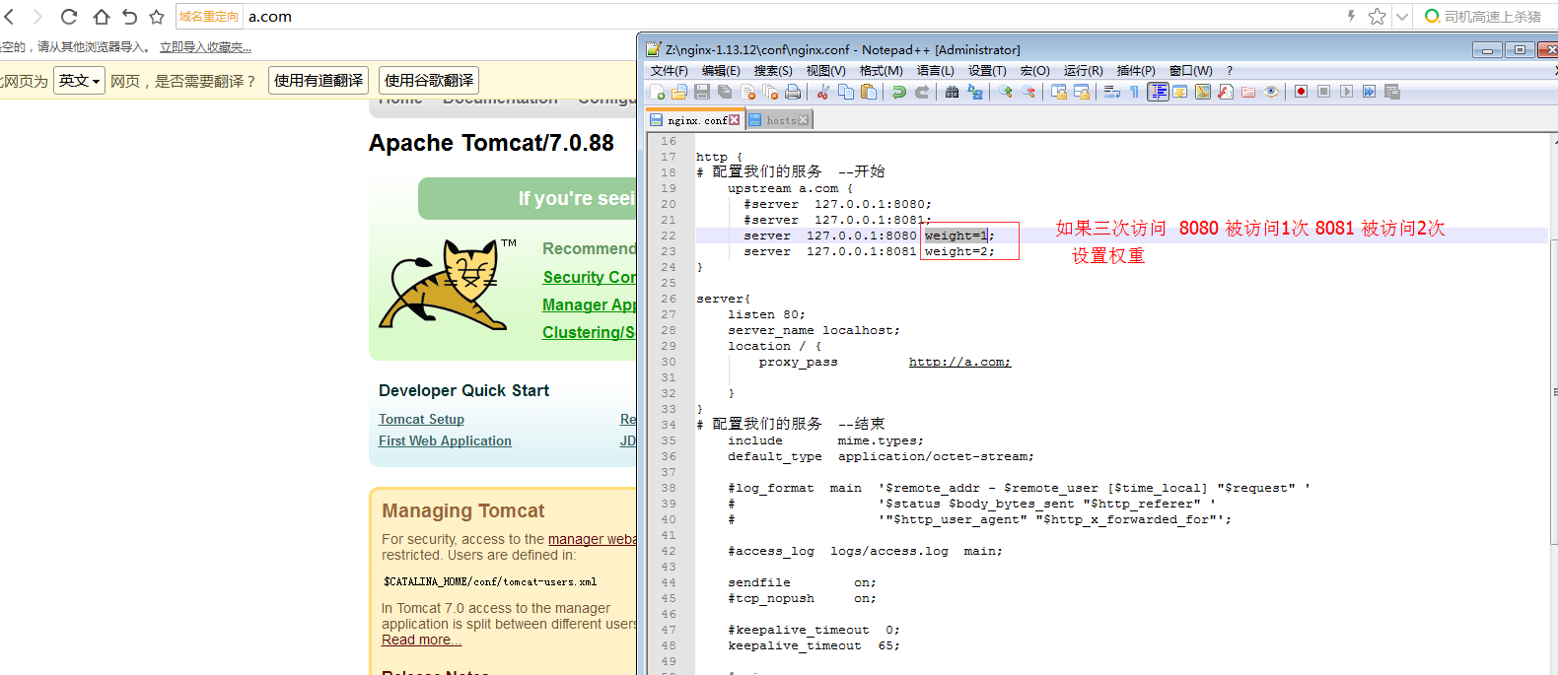The image size is (1558, 675).
Task: Click the Zoom Out magnifier icon
Action: [x=1028, y=92]
